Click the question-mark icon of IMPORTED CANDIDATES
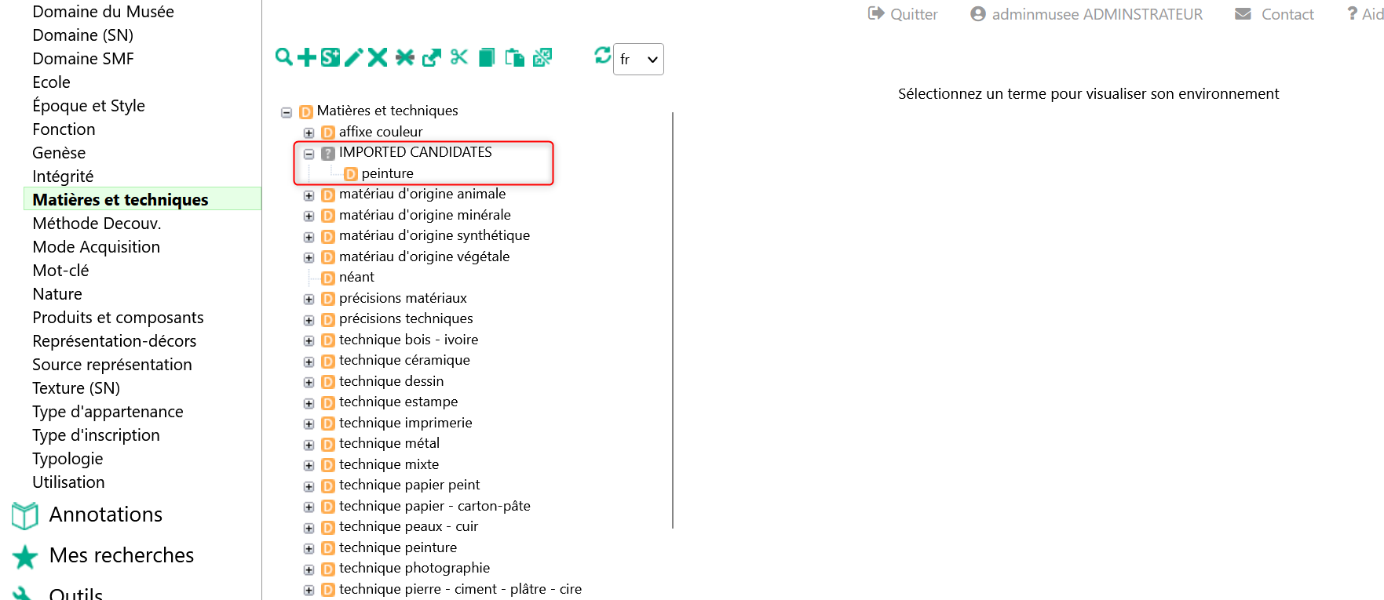 coord(328,153)
